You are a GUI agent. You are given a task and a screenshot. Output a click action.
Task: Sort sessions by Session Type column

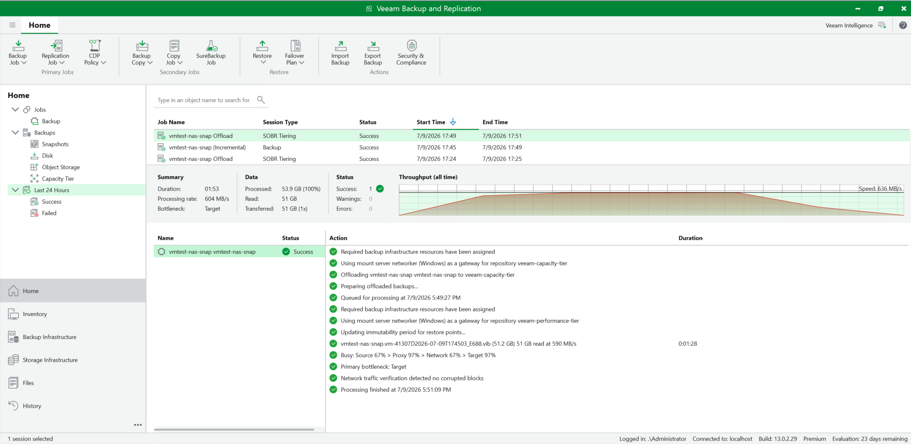tap(280, 122)
